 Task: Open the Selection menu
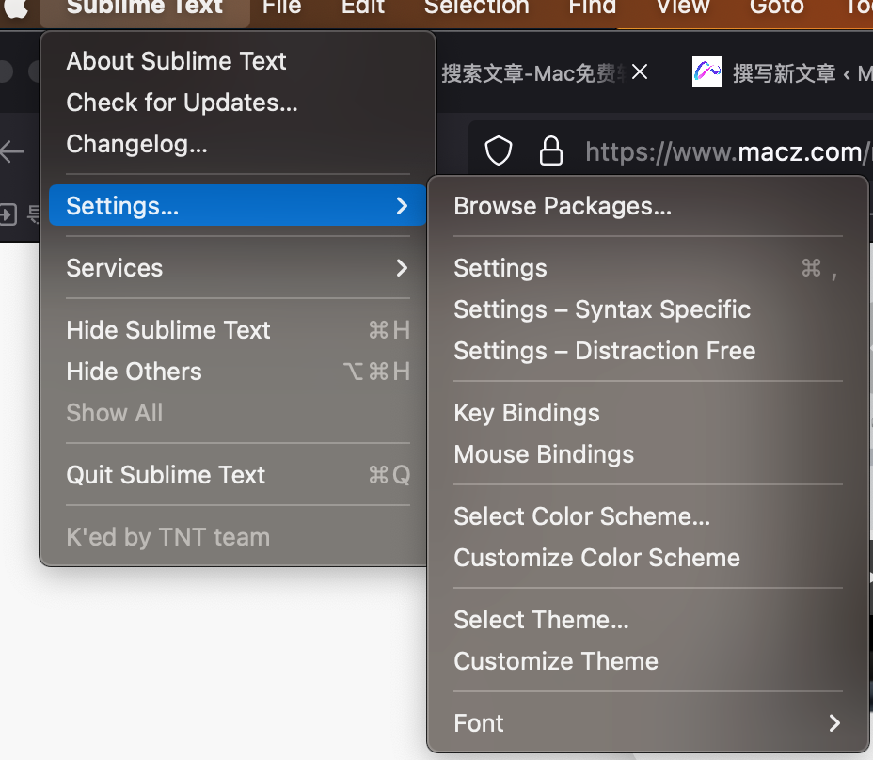click(475, 8)
